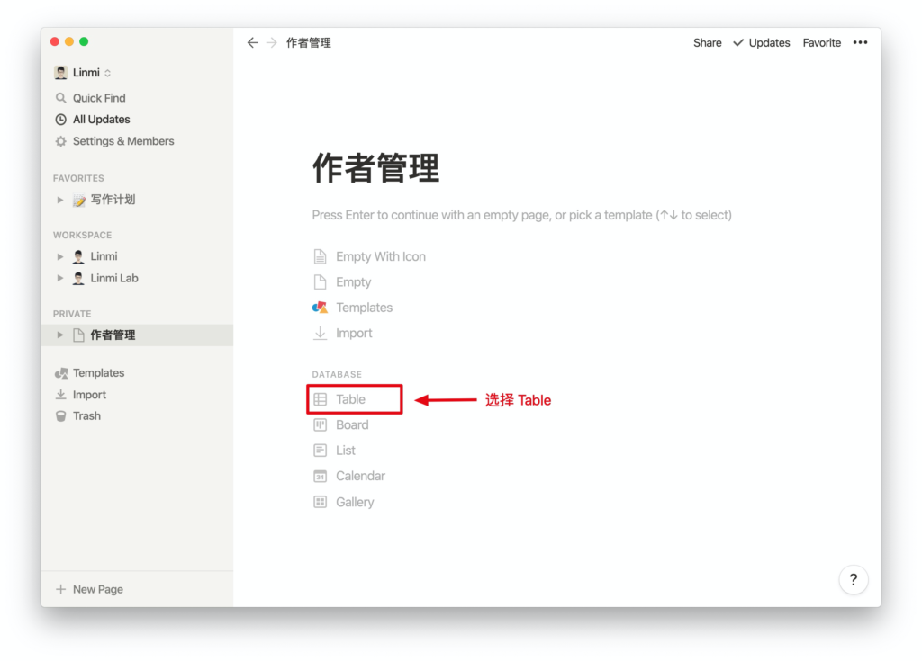Choose the List database option
This screenshot has width=922, height=661.
point(345,450)
